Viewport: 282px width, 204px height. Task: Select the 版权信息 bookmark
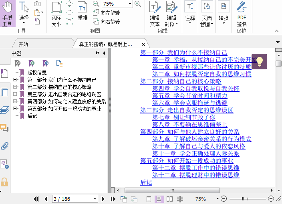pyautogui.click(x=37, y=73)
